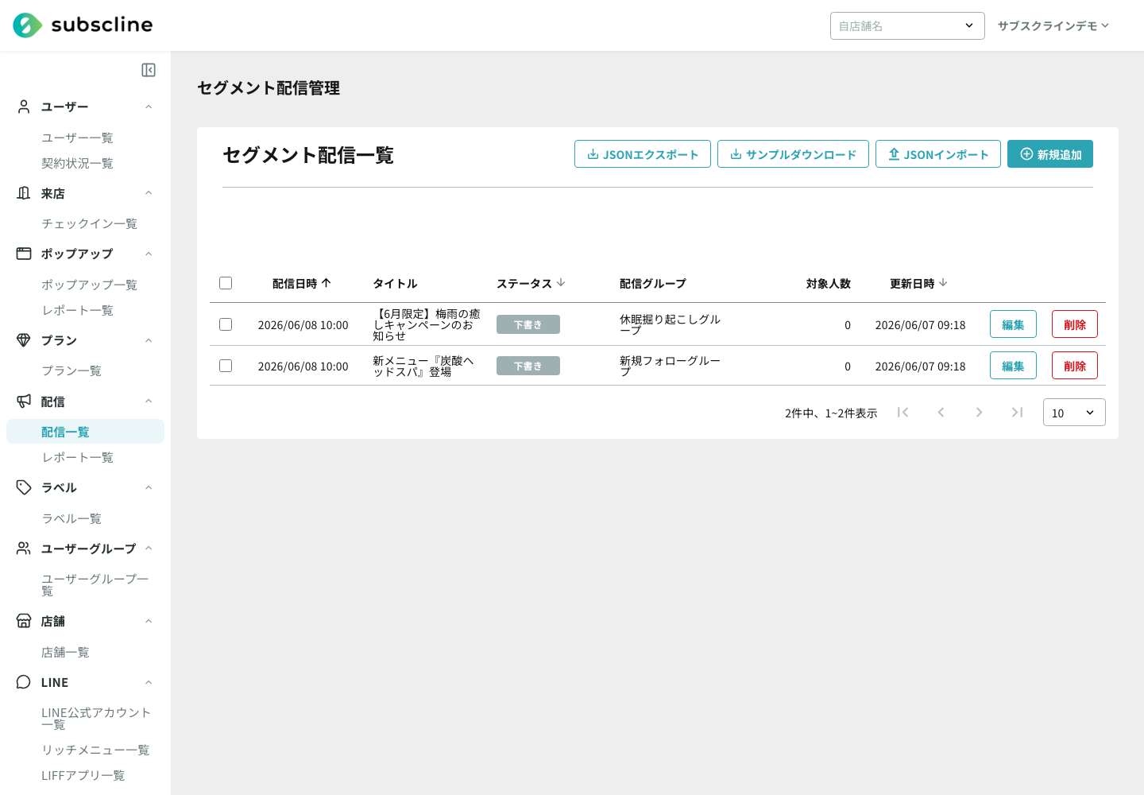Open 契約状況一覧 in the sidebar
Screen dimensions: 1144x795
77,163
